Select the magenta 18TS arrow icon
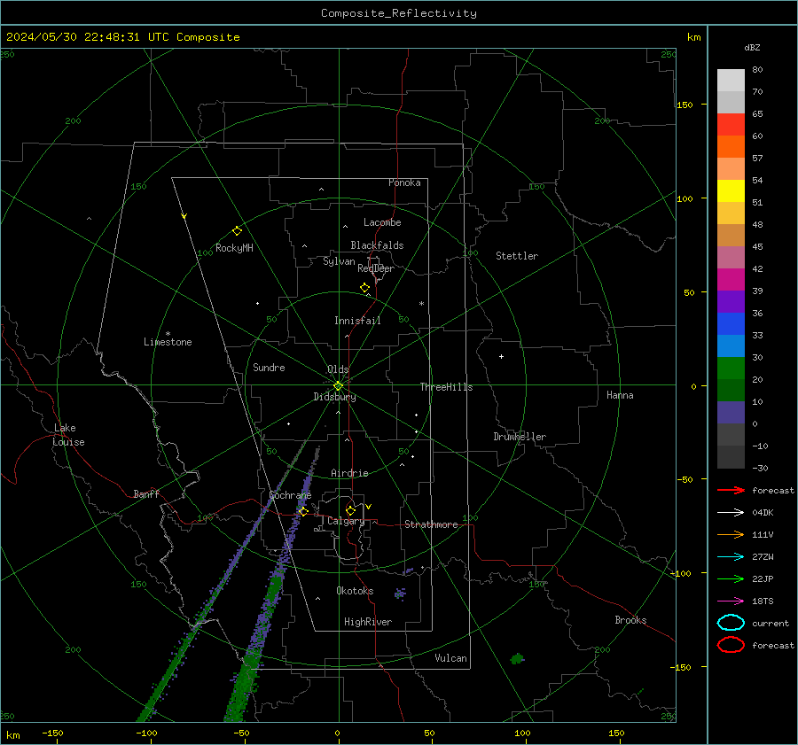798x745 pixels. click(731, 601)
